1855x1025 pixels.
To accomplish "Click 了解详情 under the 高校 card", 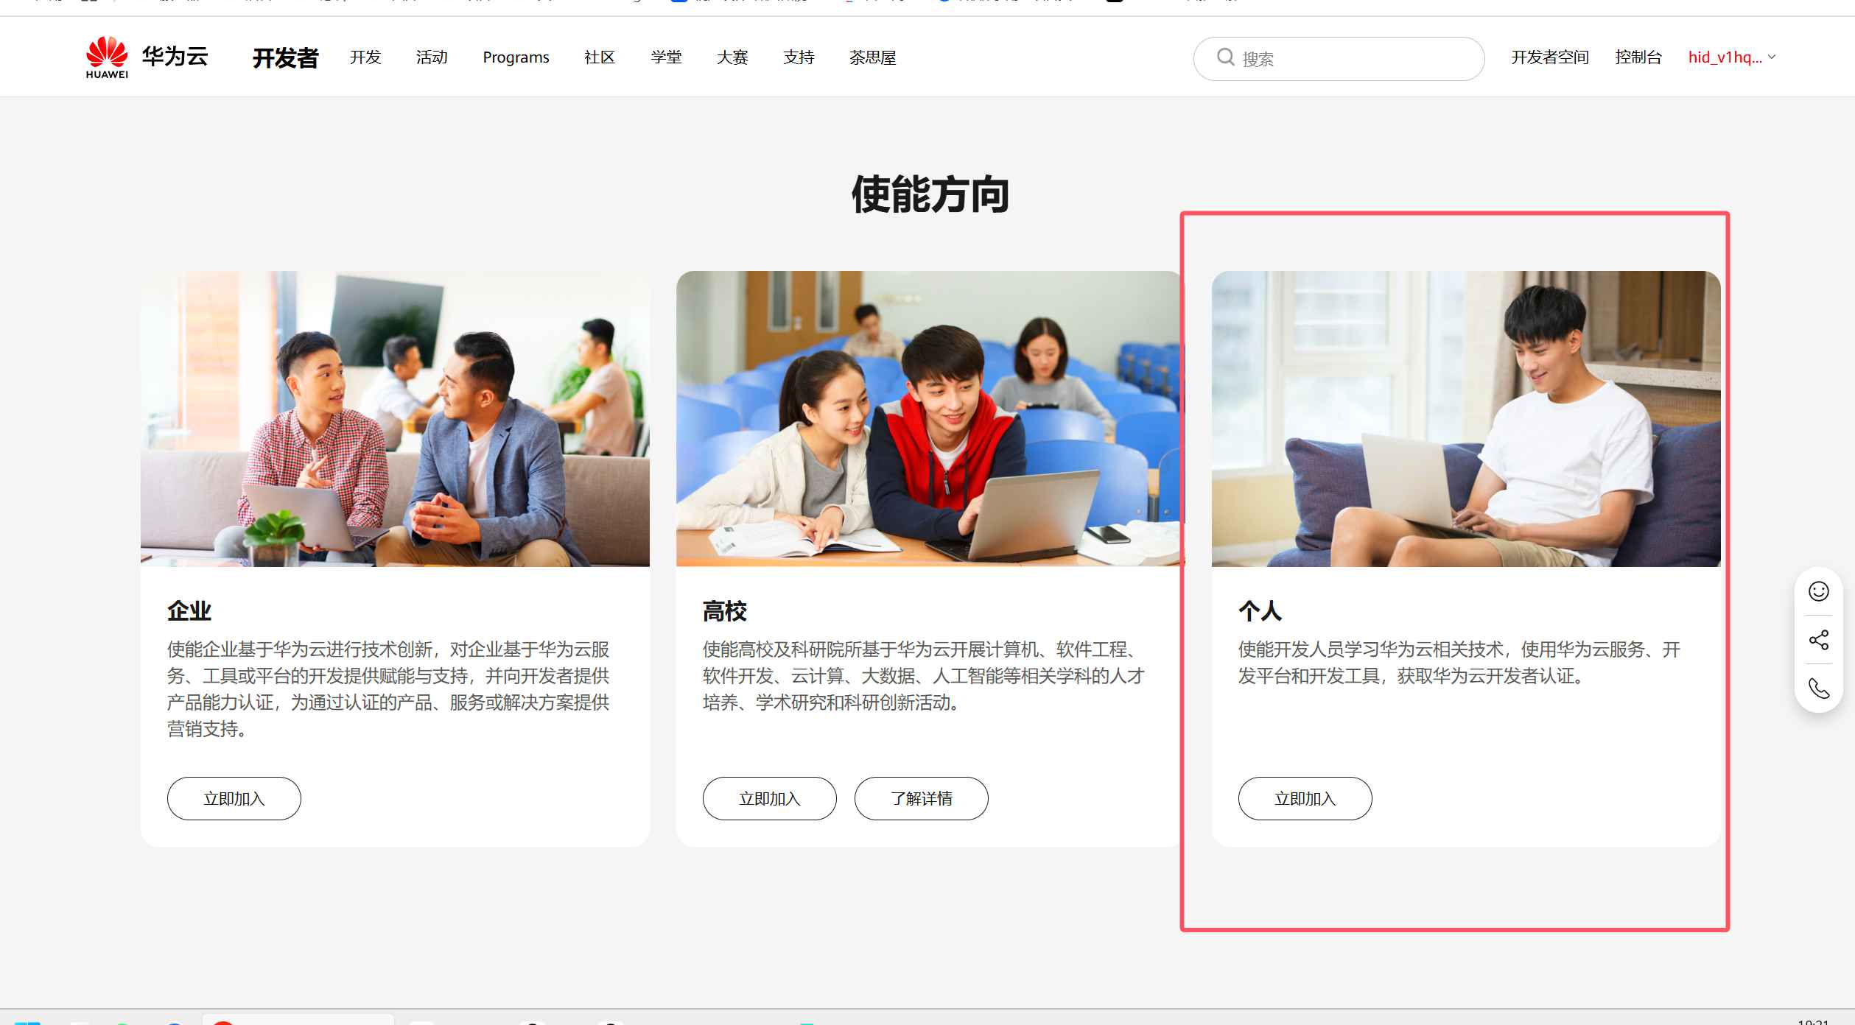I will [x=921, y=798].
